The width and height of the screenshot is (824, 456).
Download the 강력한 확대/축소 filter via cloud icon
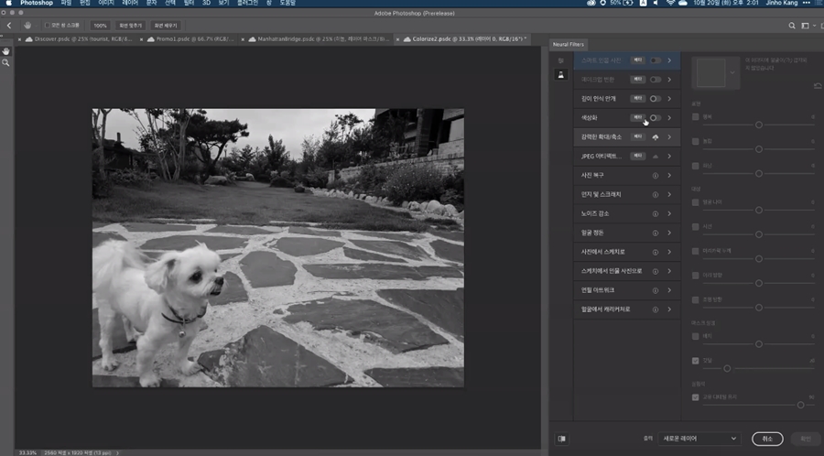(656, 137)
